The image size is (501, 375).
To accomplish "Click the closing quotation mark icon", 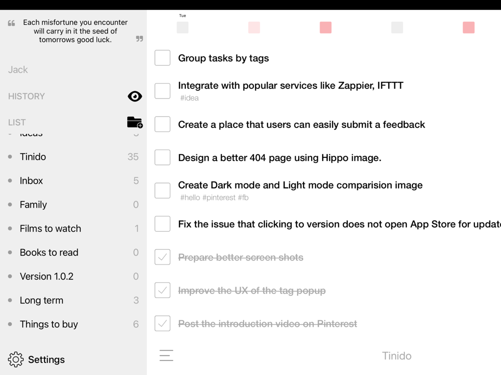I will (139, 38).
